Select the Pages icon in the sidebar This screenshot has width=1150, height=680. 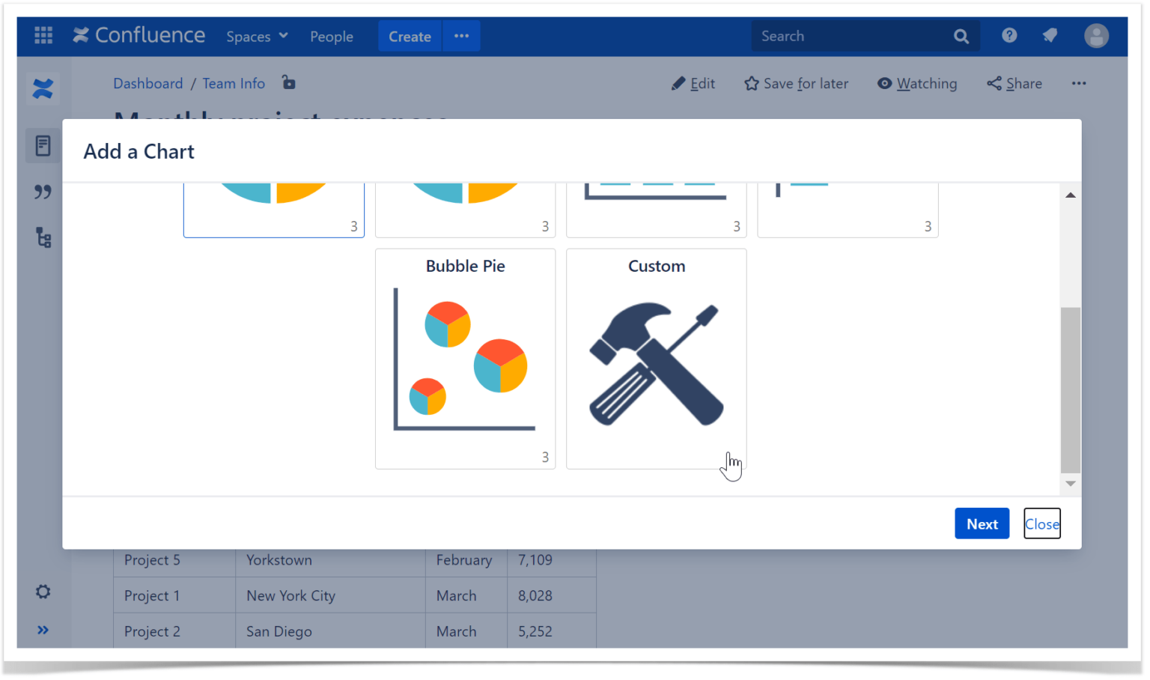[x=43, y=145]
